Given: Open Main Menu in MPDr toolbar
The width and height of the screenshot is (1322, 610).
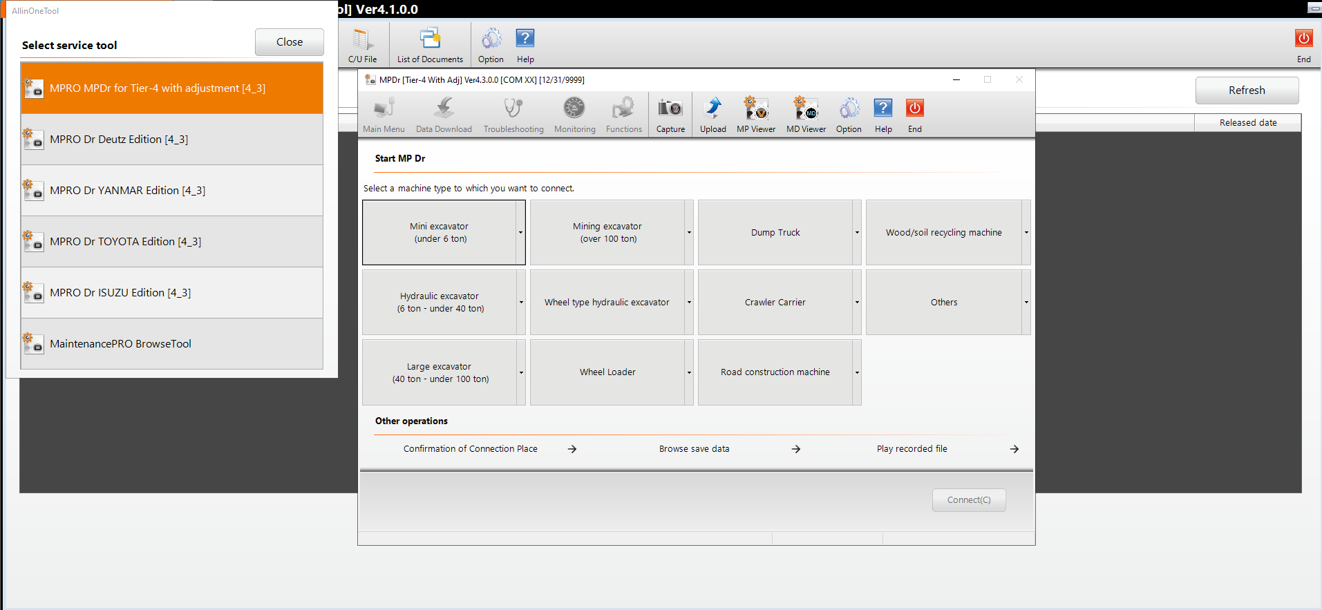Looking at the screenshot, I should coord(384,115).
